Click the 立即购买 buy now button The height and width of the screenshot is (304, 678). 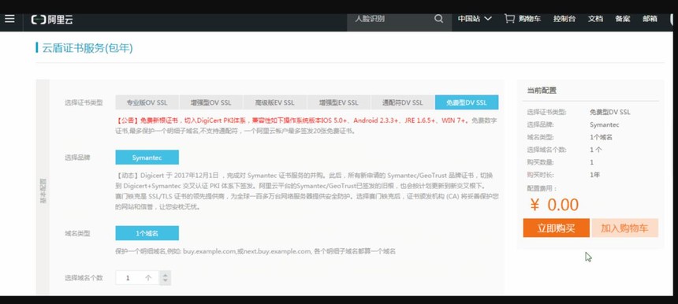pos(556,228)
